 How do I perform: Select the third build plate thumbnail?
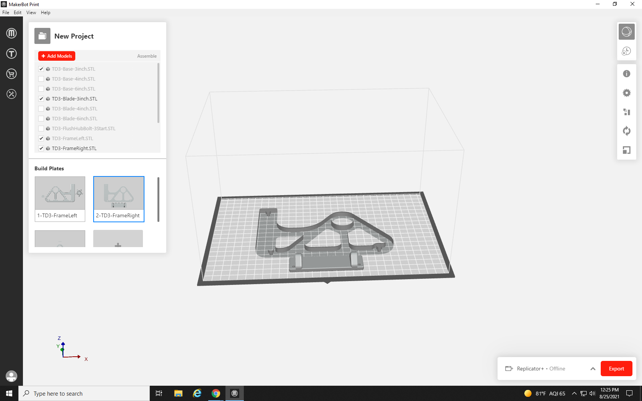point(60,239)
